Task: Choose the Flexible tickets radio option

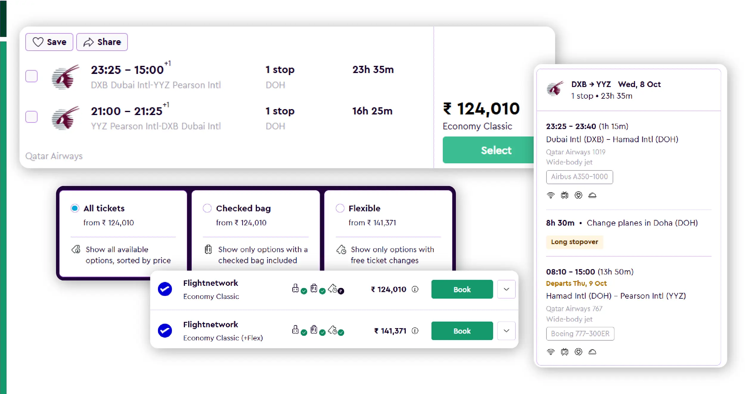Action: 340,208
